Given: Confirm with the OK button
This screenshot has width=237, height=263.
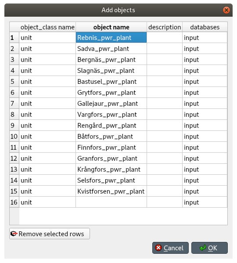Looking at the screenshot, I should point(209,248).
